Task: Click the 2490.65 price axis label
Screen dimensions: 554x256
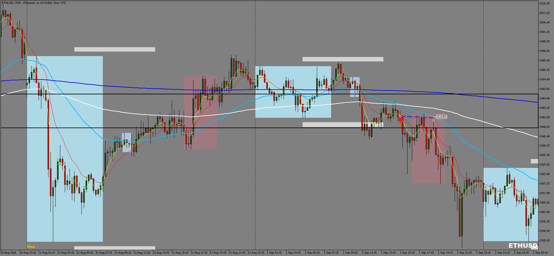Action: (x=545, y=51)
